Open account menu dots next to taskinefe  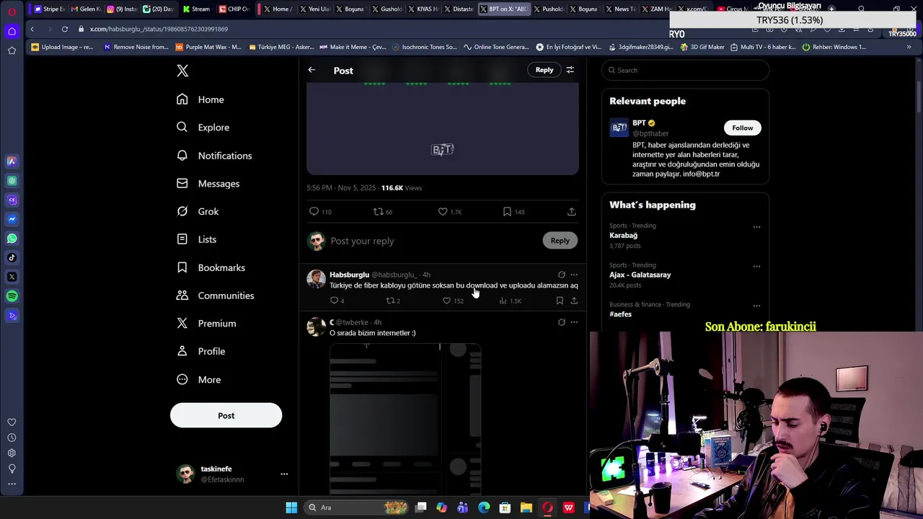click(x=284, y=474)
